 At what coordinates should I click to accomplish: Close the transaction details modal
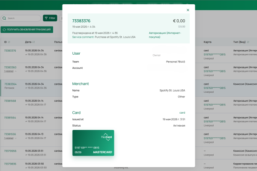(188, 10)
